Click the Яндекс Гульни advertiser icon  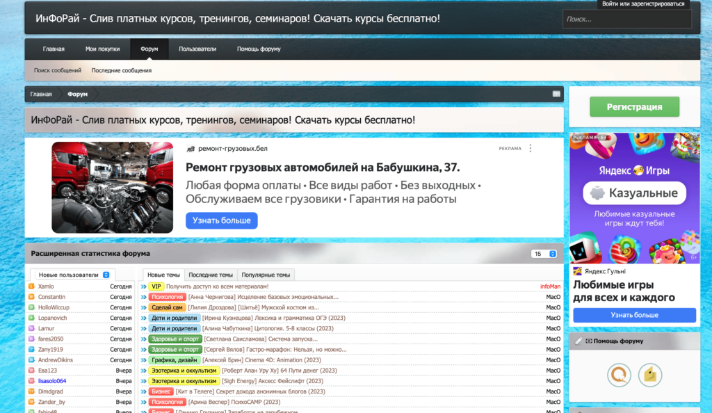[x=578, y=271]
